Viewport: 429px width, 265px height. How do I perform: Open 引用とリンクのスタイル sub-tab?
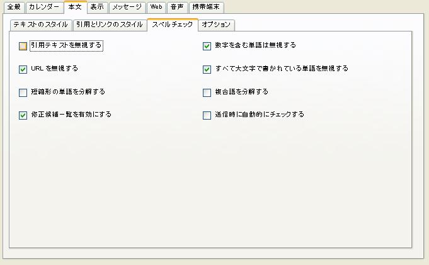pos(110,25)
